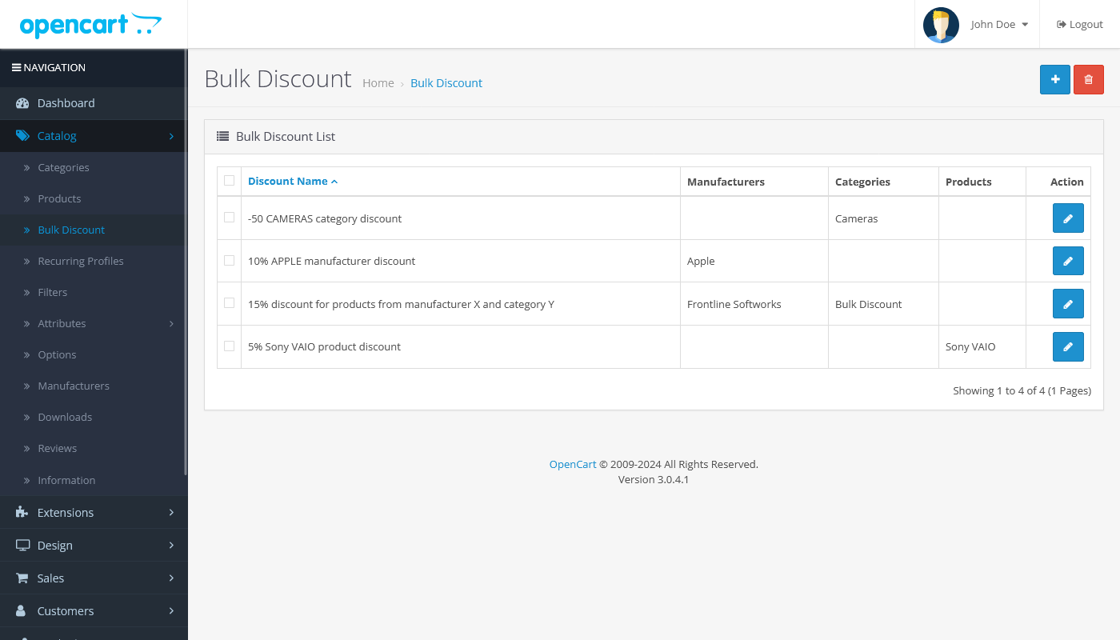Check the checkbox for '5% Sony VAIO product discount'
This screenshot has height=640, width=1120.
(229, 346)
